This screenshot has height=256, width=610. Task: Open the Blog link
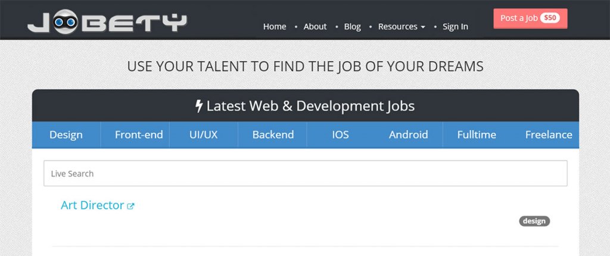coord(353,27)
